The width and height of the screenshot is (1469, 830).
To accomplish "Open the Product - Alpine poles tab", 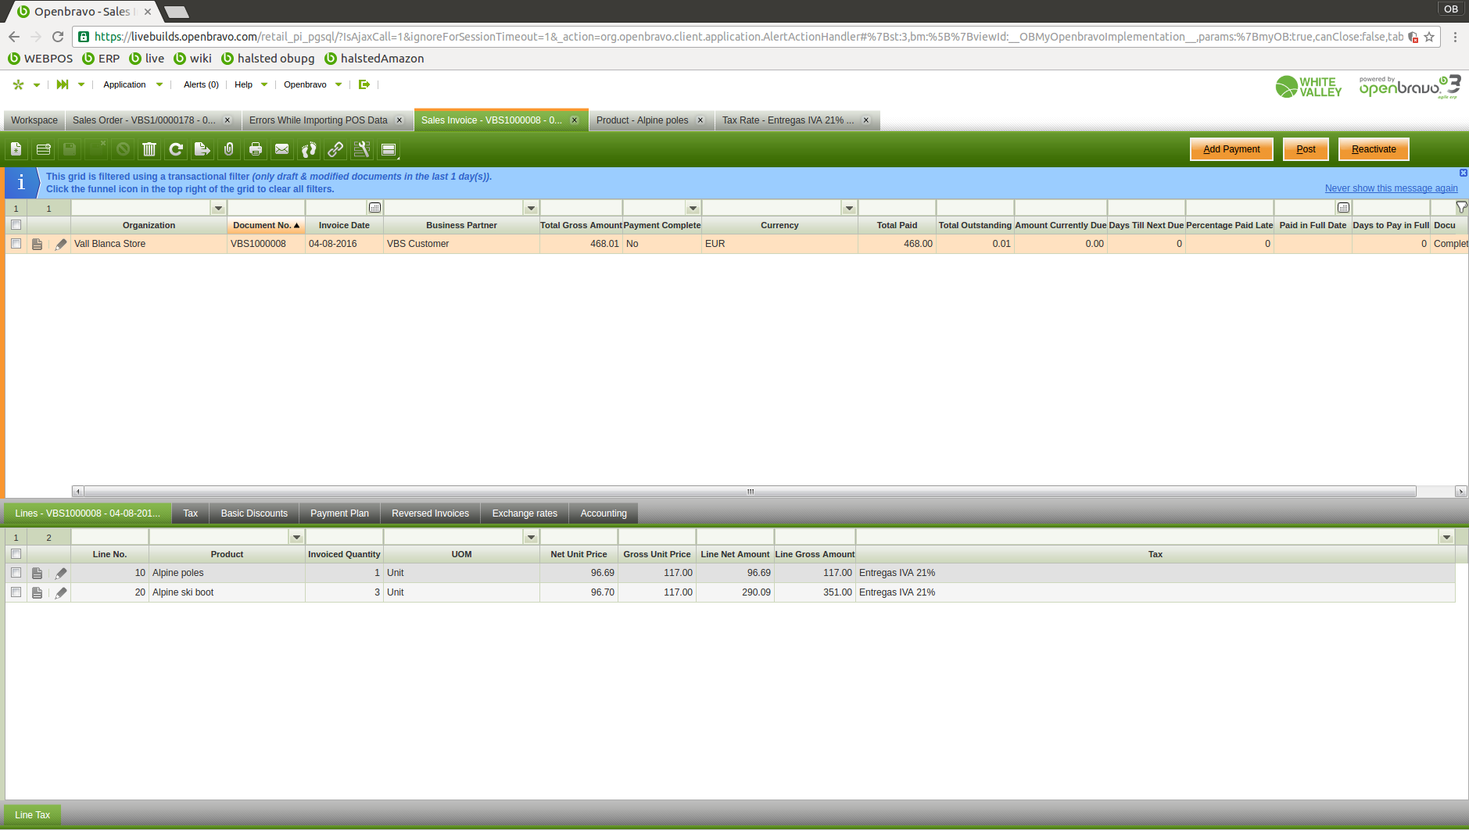I will tap(642, 120).
